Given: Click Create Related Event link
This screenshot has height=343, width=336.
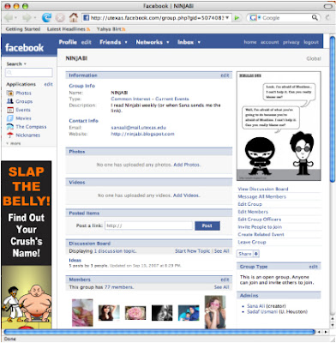Looking at the screenshot, I should click(x=261, y=234).
